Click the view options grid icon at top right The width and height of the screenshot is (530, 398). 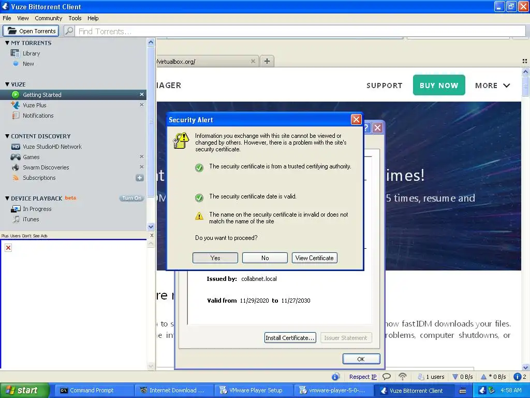click(525, 61)
